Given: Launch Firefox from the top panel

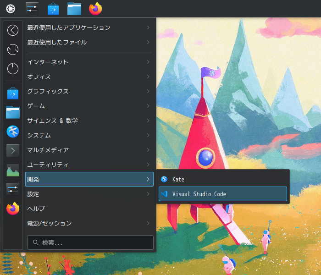Looking at the screenshot, I should pyautogui.click(x=95, y=9).
